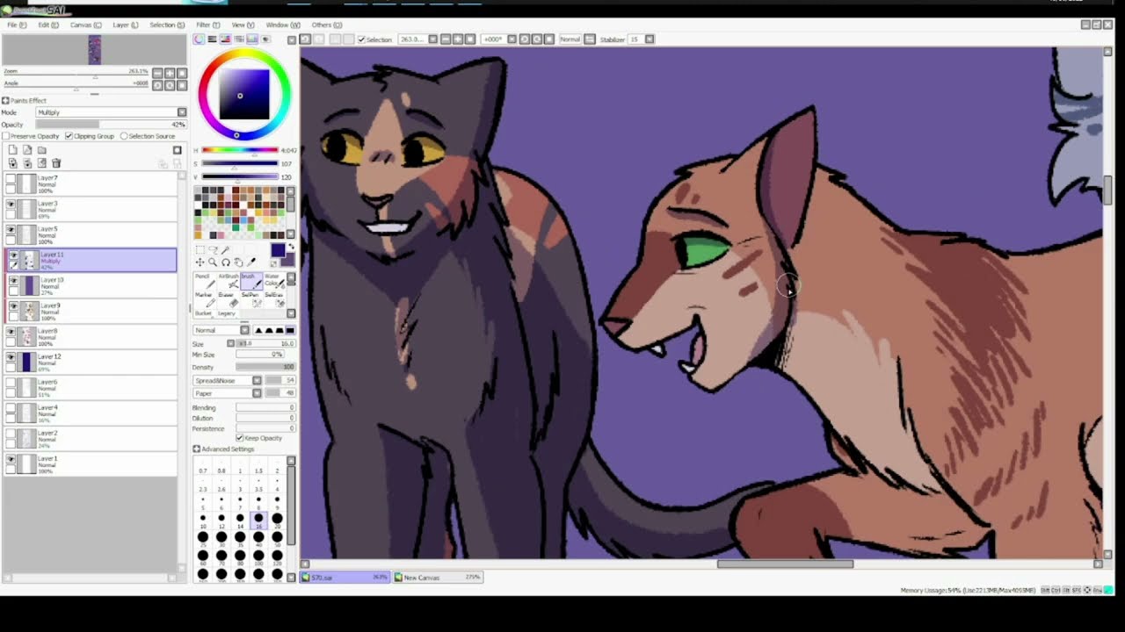The width and height of the screenshot is (1125, 632).
Task: Create a new layer set folder
Action: (x=41, y=150)
